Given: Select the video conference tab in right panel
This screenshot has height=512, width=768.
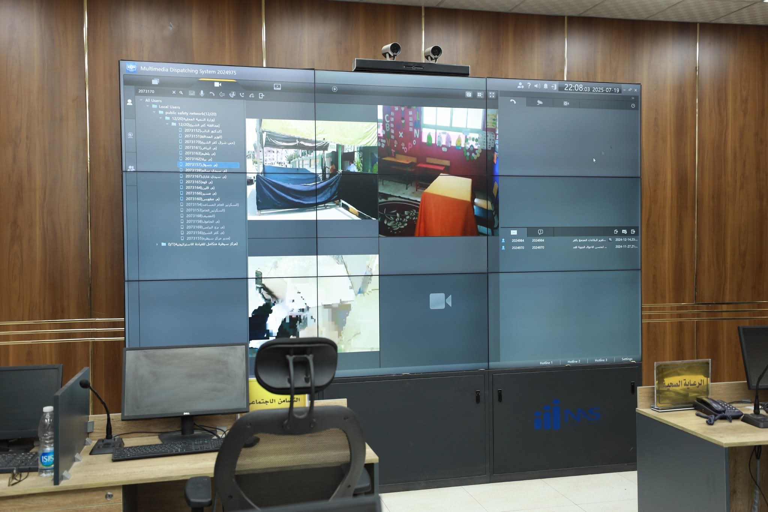Looking at the screenshot, I should [566, 103].
